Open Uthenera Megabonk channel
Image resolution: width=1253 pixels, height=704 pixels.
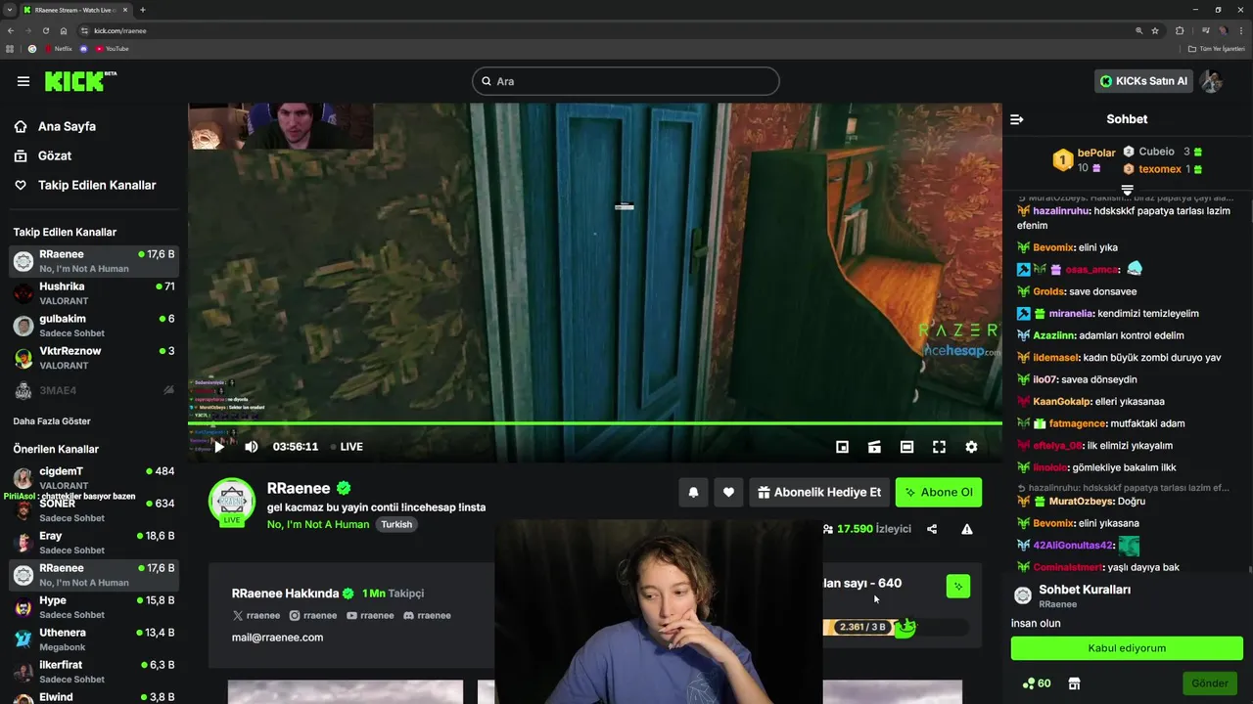point(94,639)
